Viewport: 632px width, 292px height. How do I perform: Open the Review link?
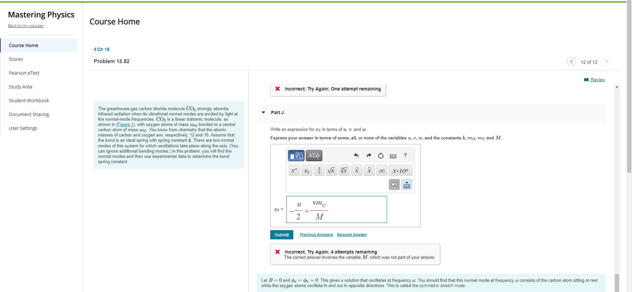tap(594, 80)
